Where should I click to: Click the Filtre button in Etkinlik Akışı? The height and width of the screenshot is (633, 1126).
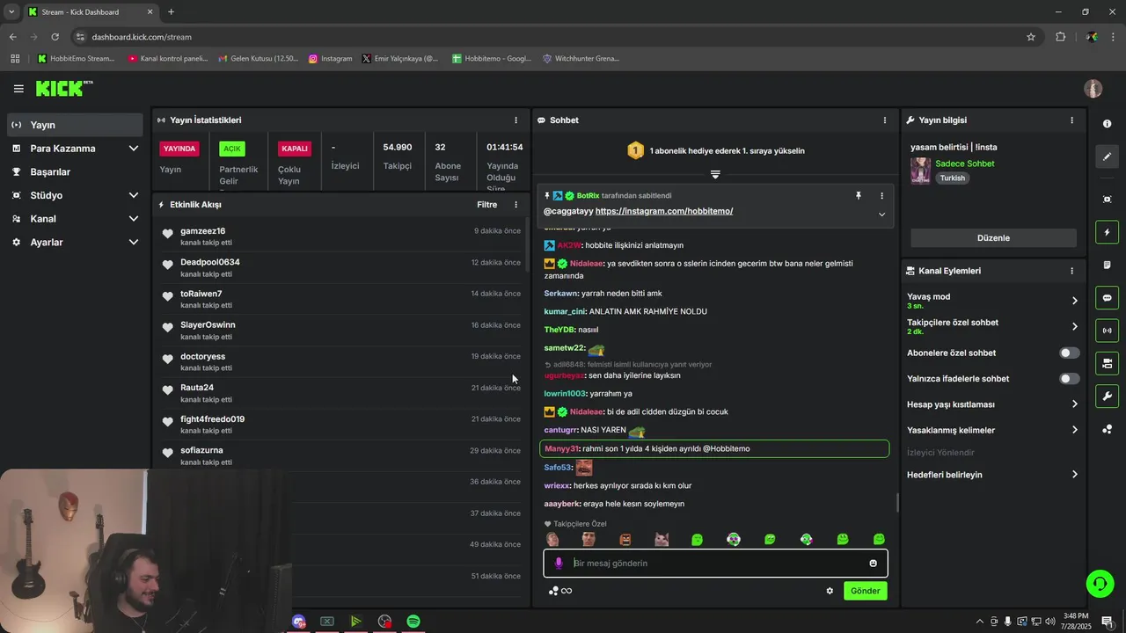(486, 205)
